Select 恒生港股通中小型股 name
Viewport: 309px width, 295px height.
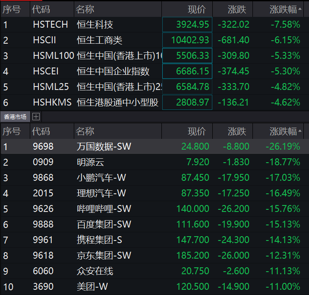point(118,103)
